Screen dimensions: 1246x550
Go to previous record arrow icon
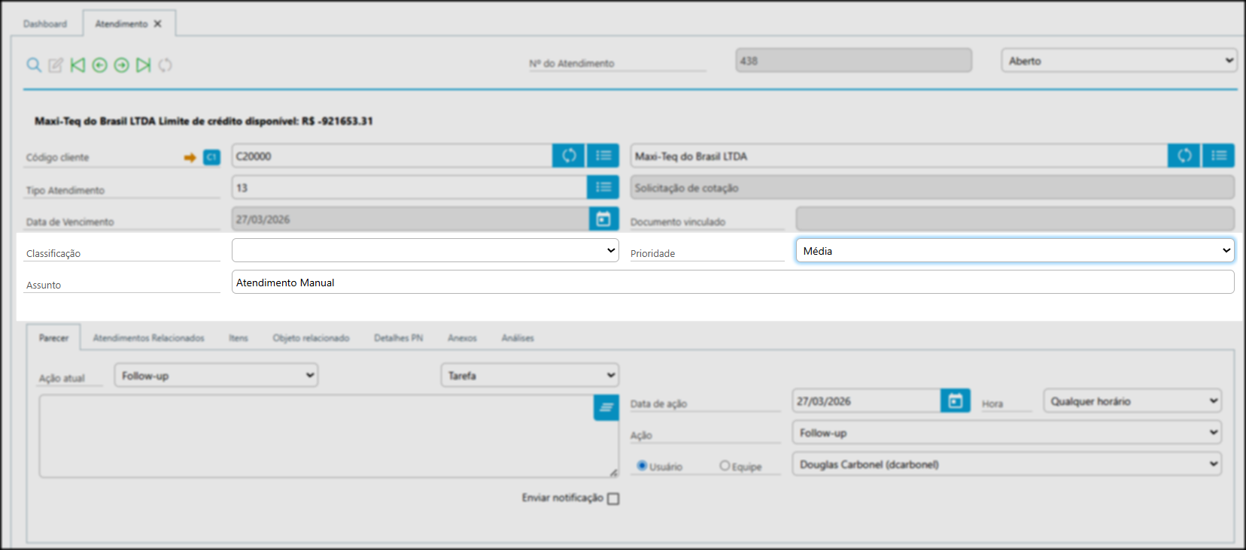99,65
